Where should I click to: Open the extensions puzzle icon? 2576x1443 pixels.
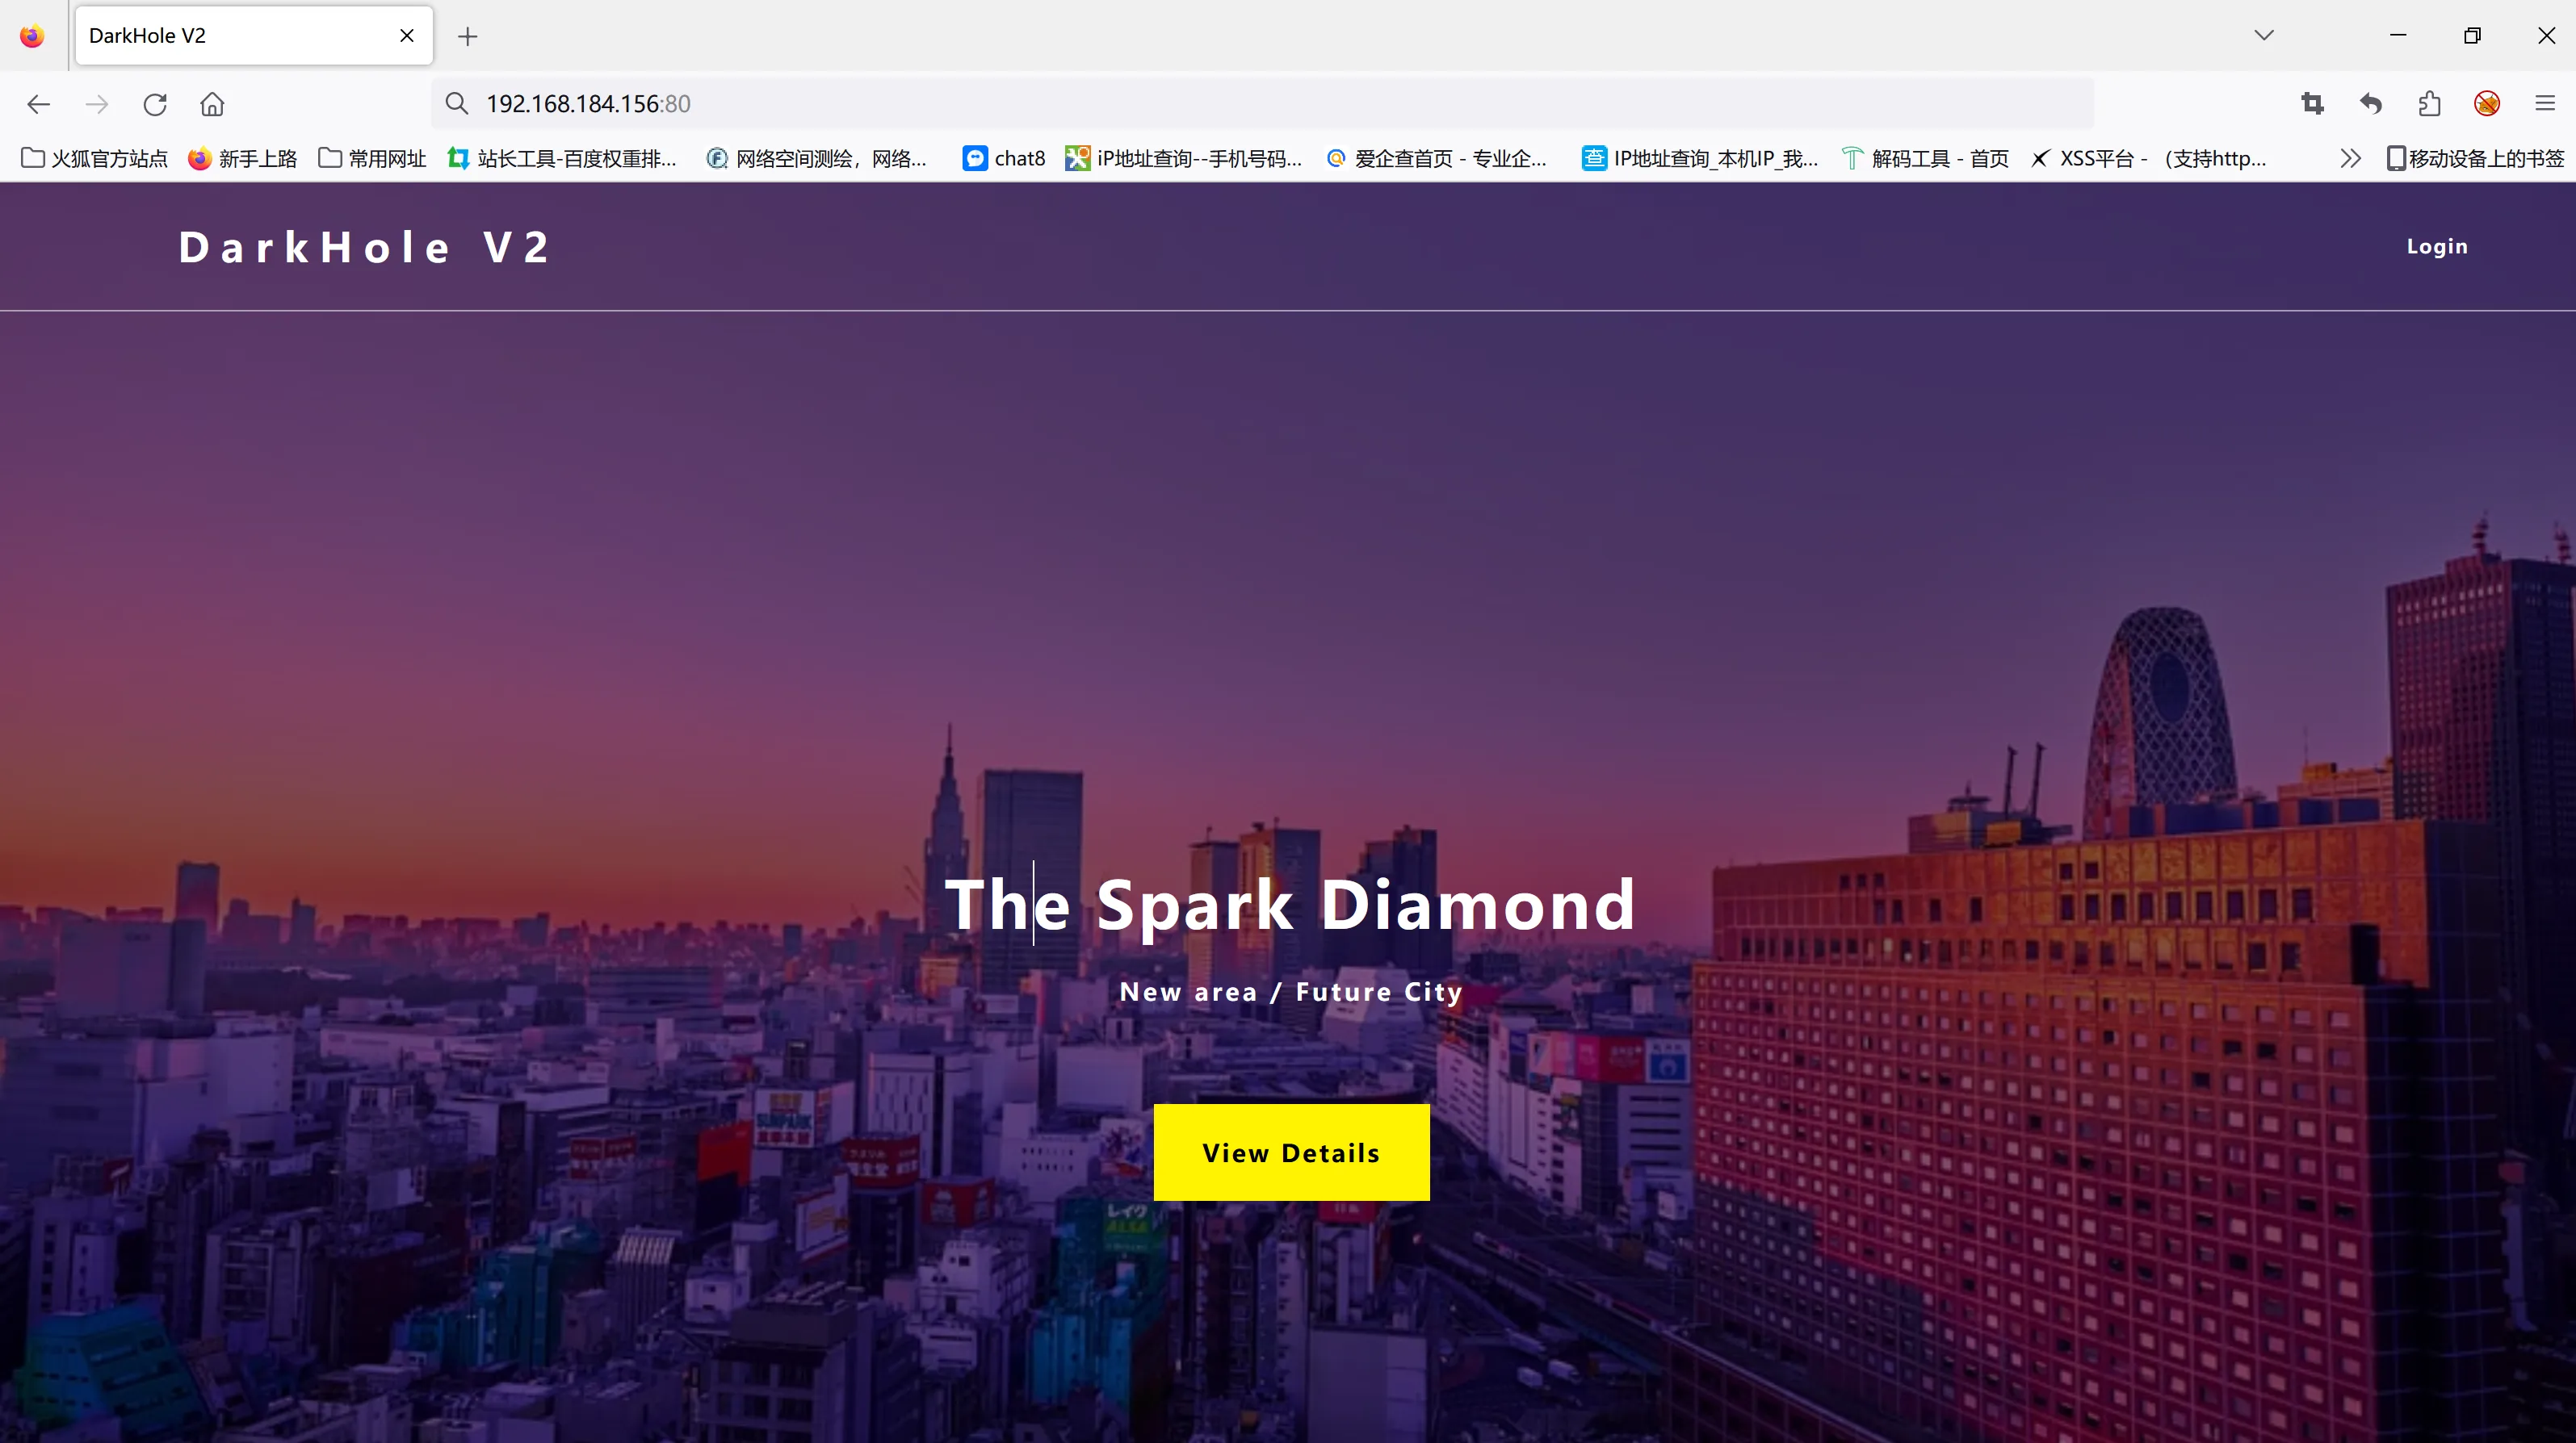coord(2429,104)
